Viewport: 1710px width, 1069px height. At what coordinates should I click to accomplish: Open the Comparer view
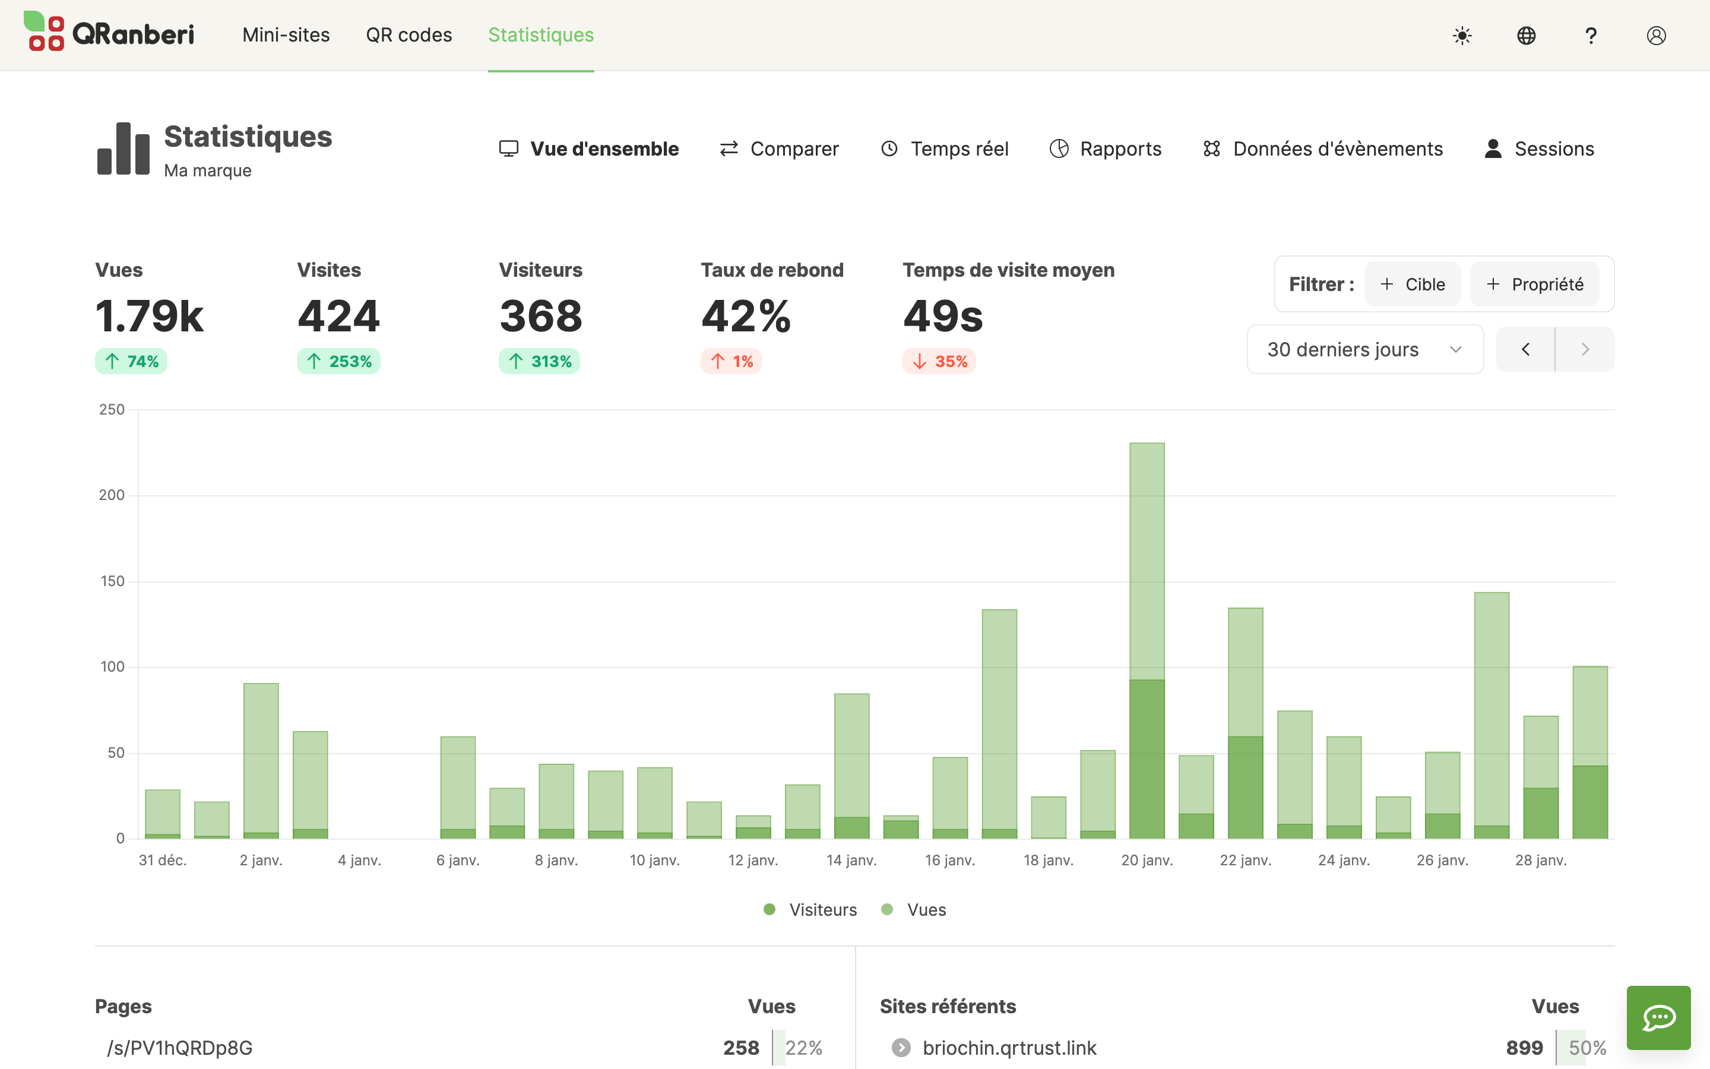[778, 149]
